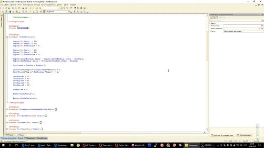Click the Число строк value field
This screenshot has height=148, width=264.
pyautogui.click(x=243, y=26)
